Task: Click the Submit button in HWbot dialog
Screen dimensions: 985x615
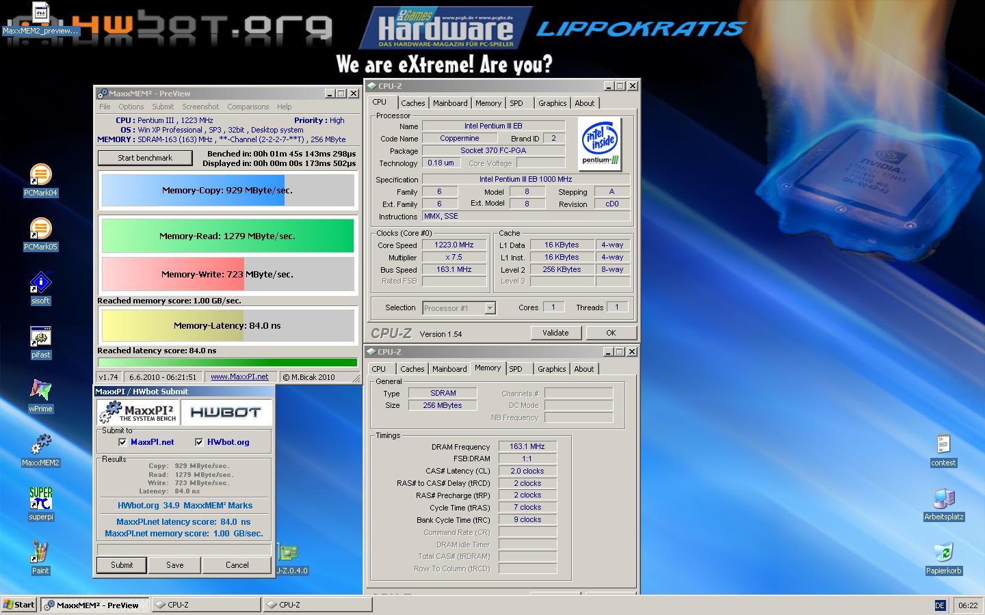Action: click(x=122, y=565)
